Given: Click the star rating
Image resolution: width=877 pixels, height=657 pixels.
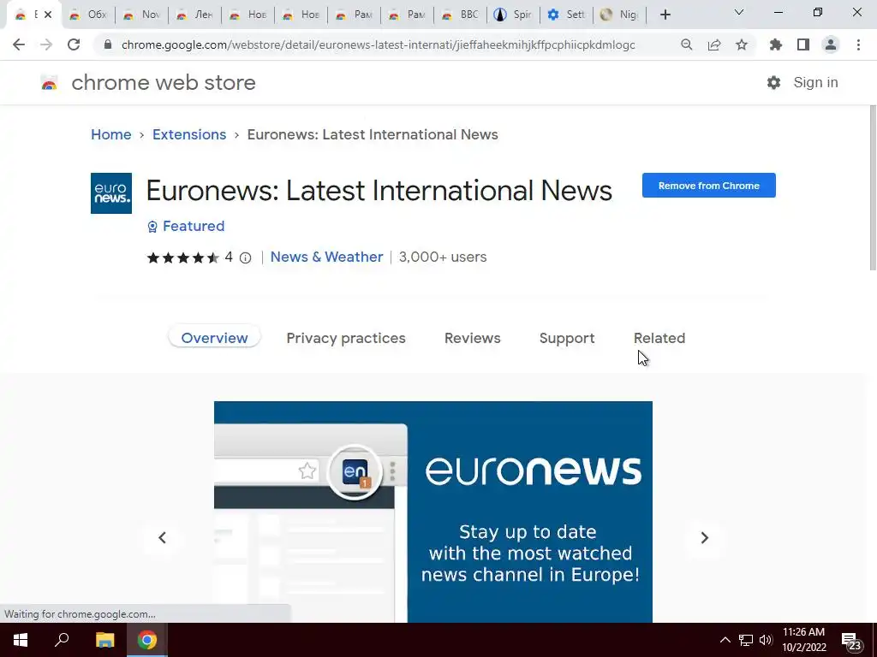Looking at the screenshot, I should pos(183,257).
